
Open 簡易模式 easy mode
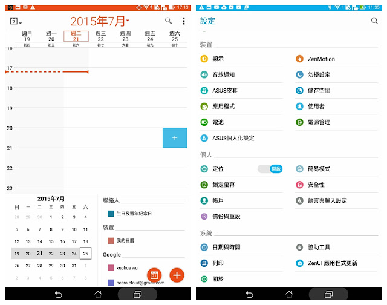click(337, 169)
